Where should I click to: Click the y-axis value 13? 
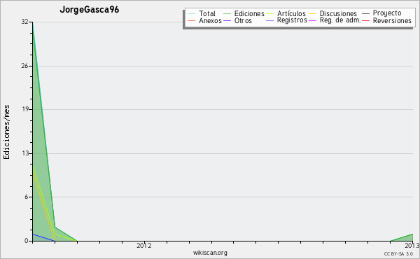(24, 153)
